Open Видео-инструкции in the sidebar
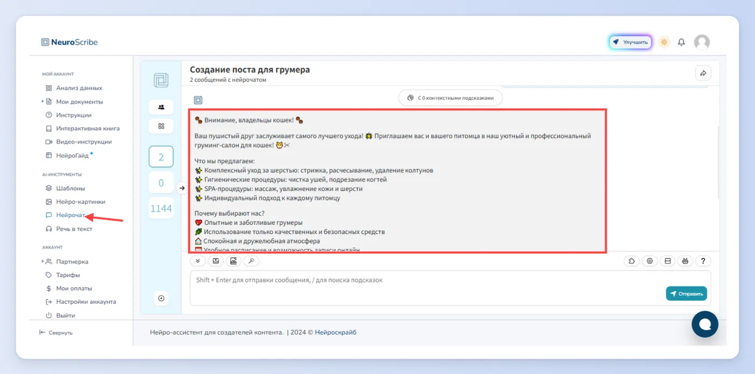 (x=79, y=142)
